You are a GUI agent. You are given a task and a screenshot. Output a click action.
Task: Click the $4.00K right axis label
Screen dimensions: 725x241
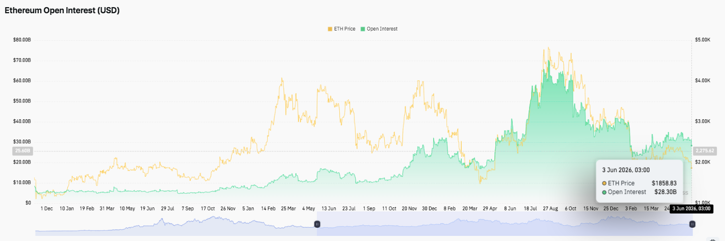click(x=703, y=81)
